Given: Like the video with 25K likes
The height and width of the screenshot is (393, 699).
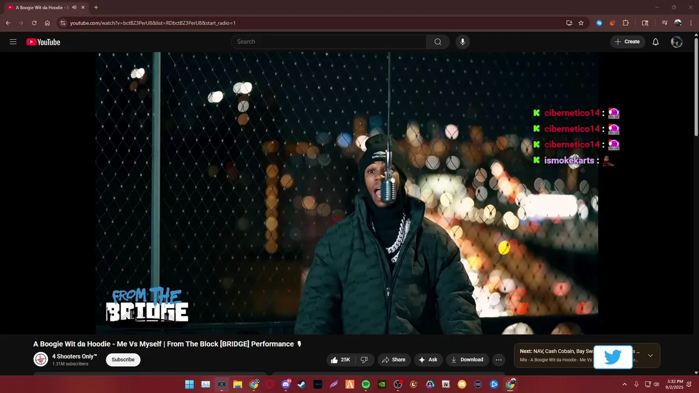Looking at the screenshot, I should [x=340, y=360].
